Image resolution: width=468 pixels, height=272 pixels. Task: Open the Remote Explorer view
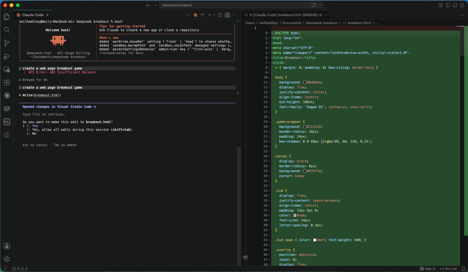[x=7, y=70]
